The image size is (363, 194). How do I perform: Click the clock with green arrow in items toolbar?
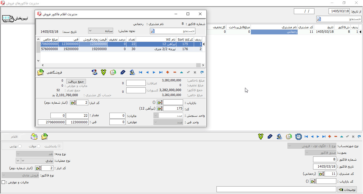click(113, 72)
